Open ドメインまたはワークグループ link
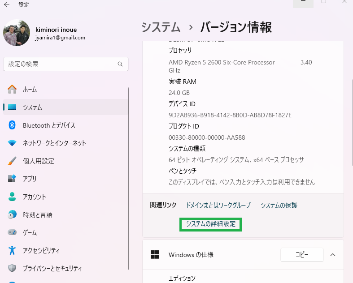The width and height of the screenshot is (353, 283). click(x=218, y=205)
